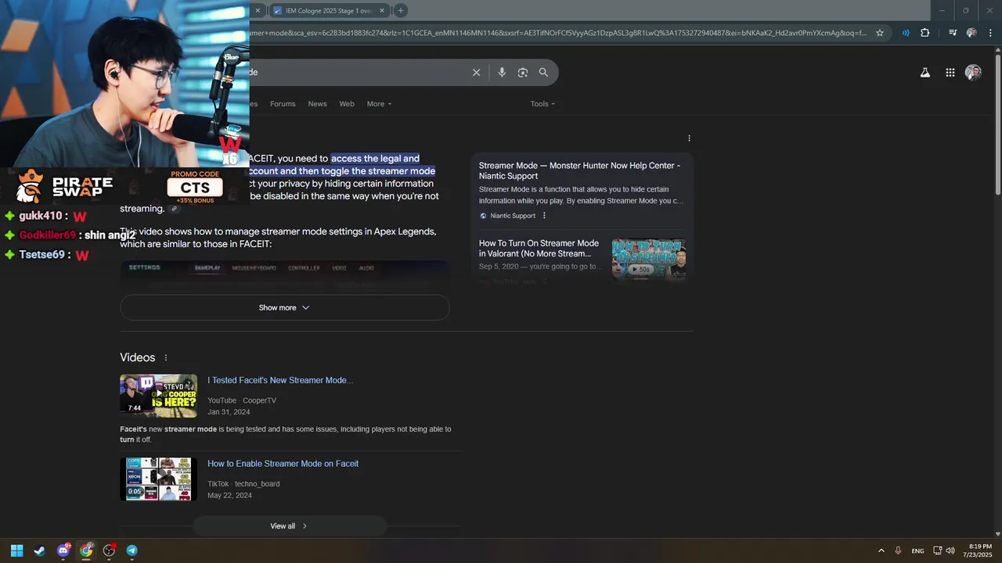Copy link icon after 'streaming.' text
This screenshot has width=1002, height=563.
(x=175, y=209)
